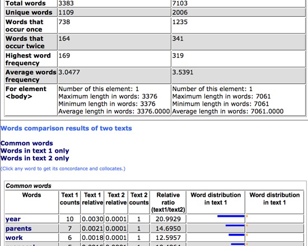308x246 pixels.
Task: Click Unique words value 1109
Action: (x=66, y=12)
